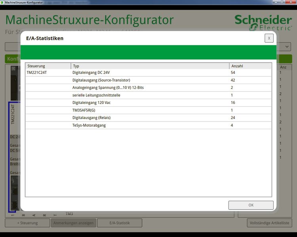
Task: Click 'Anmerkungen anzeigen' button in main window
Action: click(x=74, y=223)
